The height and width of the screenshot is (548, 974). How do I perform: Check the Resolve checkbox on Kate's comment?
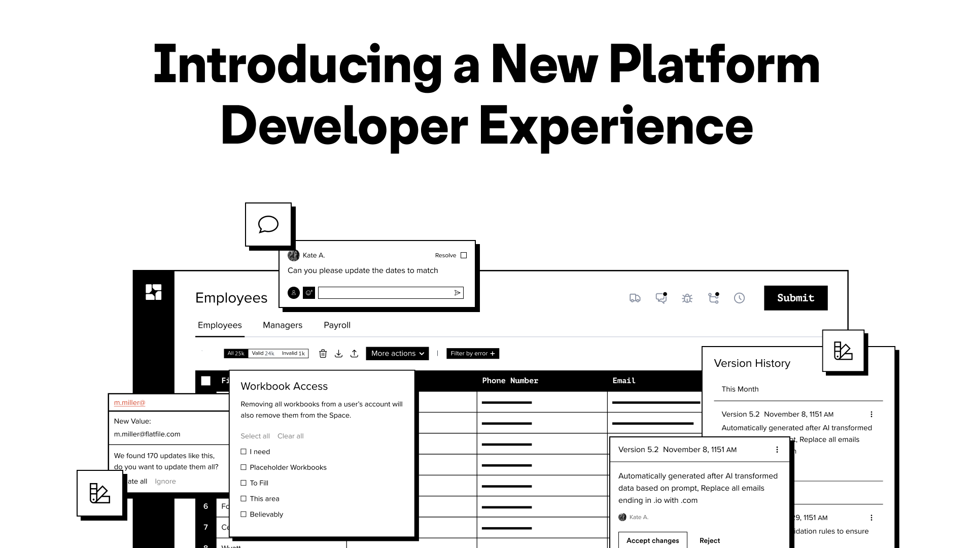click(x=464, y=255)
